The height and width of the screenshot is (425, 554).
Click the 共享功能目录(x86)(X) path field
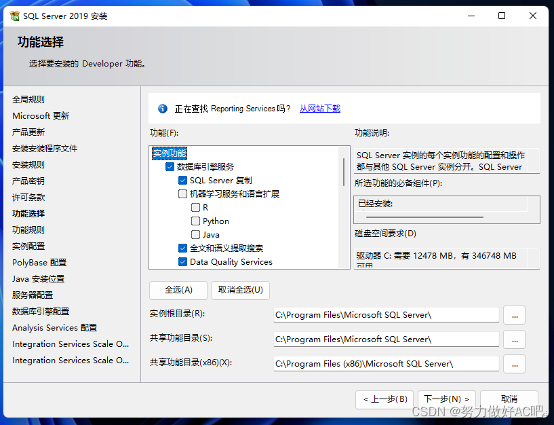(x=387, y=364)
